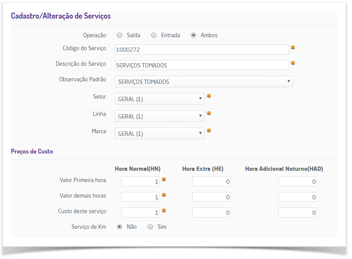352x259 pixels.
Task: Expand the Marca dropdown
Action: [x=159, y=134]
